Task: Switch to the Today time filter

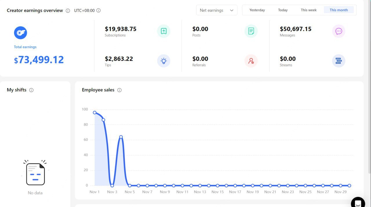Action: [x=283, y=10]
